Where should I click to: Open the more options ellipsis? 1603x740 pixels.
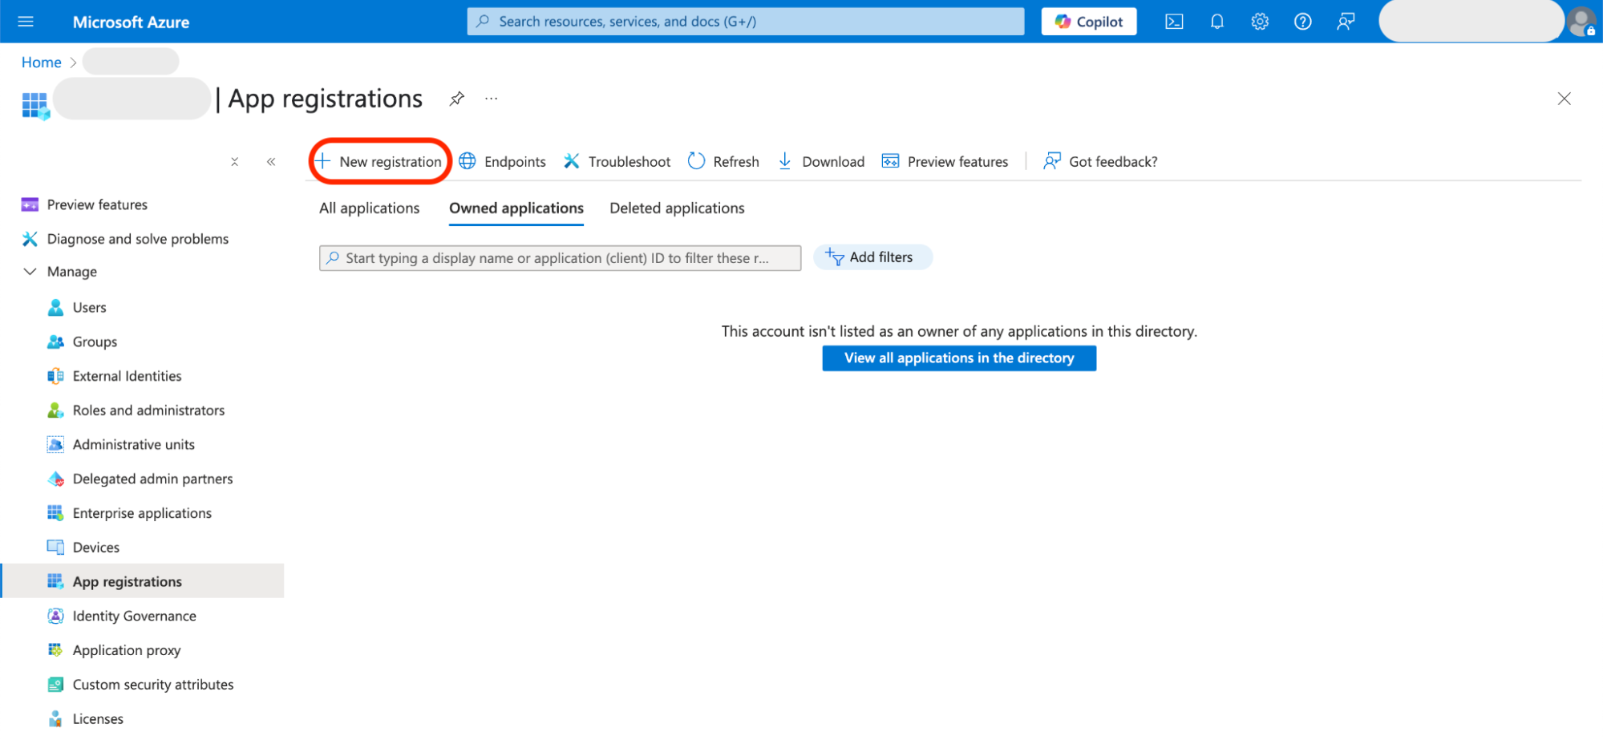click(492, 99)
